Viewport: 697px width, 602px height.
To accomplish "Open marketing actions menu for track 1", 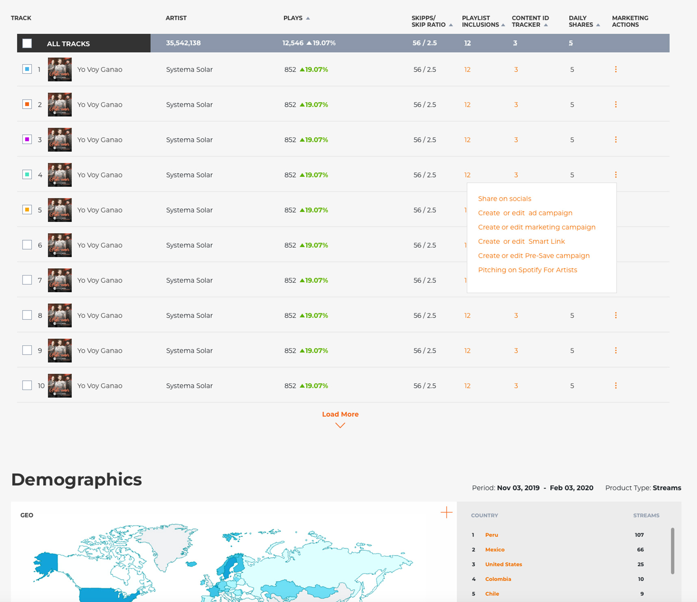I will point(616,70).
